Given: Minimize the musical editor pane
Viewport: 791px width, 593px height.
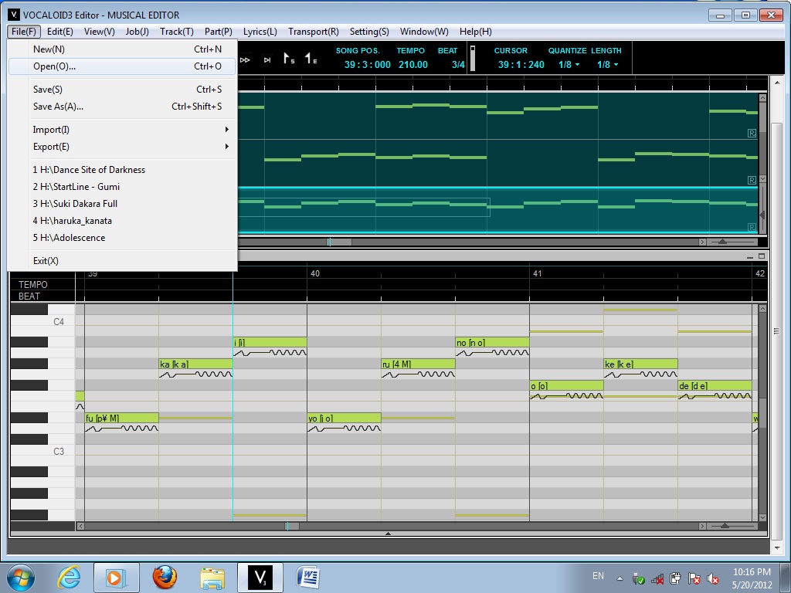Looking at the screenshot, I should [x=750, y=256].
